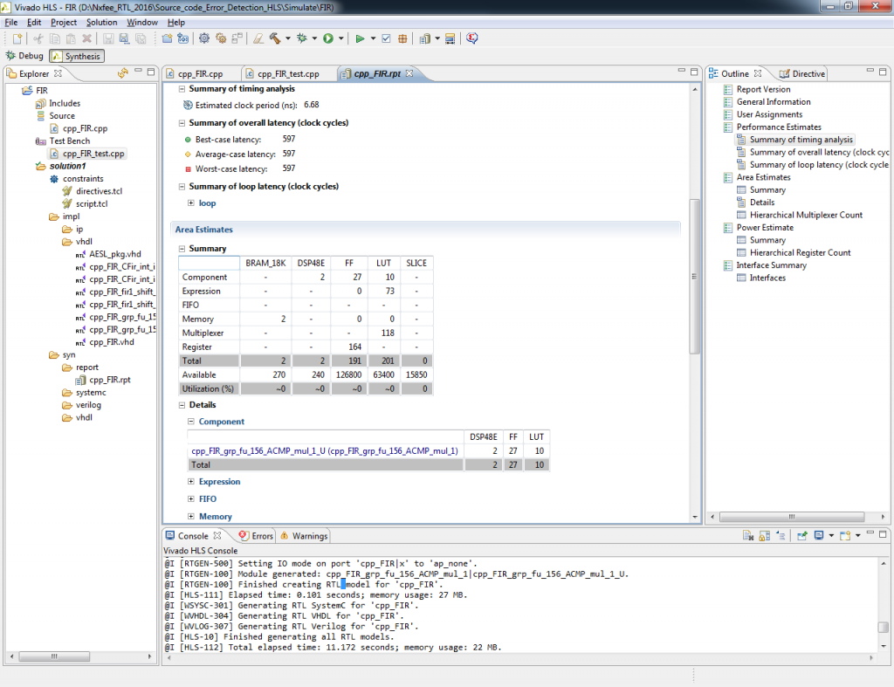This screenshot has width=894, height=687.
Task: Maximize the Explorer panel
Action: coord(151,72)
